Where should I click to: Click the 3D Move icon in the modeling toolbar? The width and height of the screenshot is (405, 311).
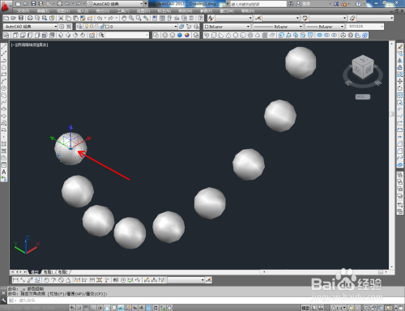coord(343,35)
